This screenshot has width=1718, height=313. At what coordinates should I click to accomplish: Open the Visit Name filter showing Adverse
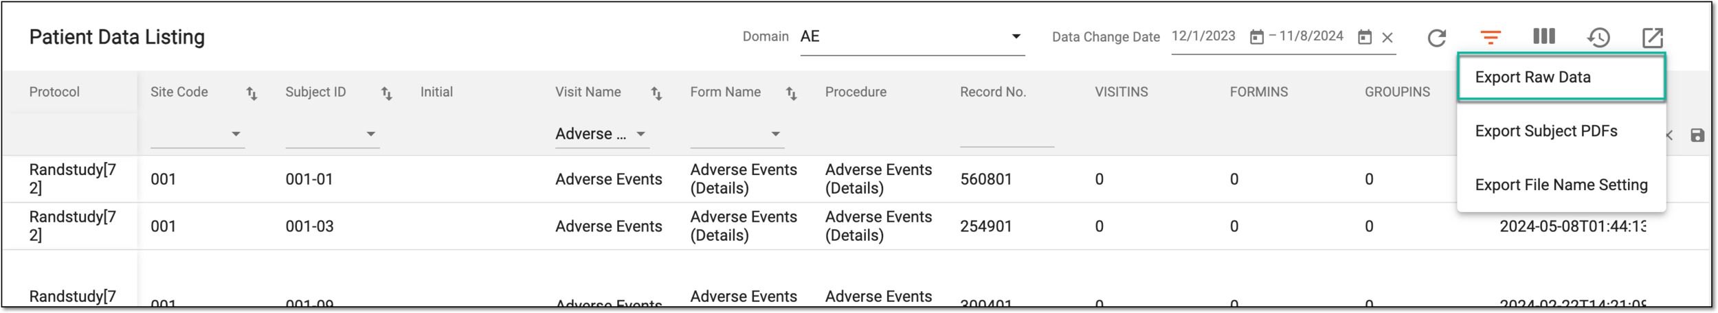click(602, 134)
